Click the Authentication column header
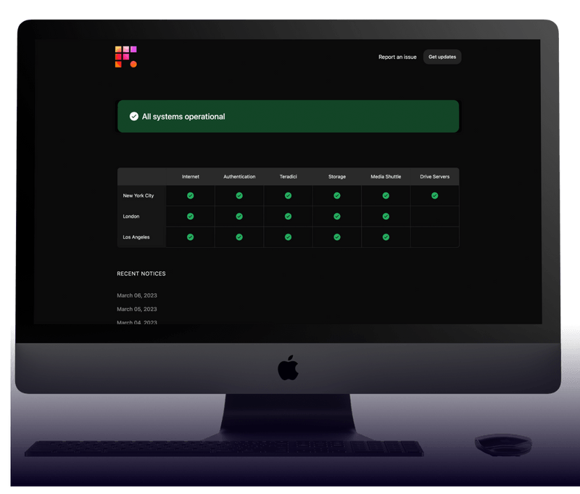 pyautogui.click(x=239, y=177)
